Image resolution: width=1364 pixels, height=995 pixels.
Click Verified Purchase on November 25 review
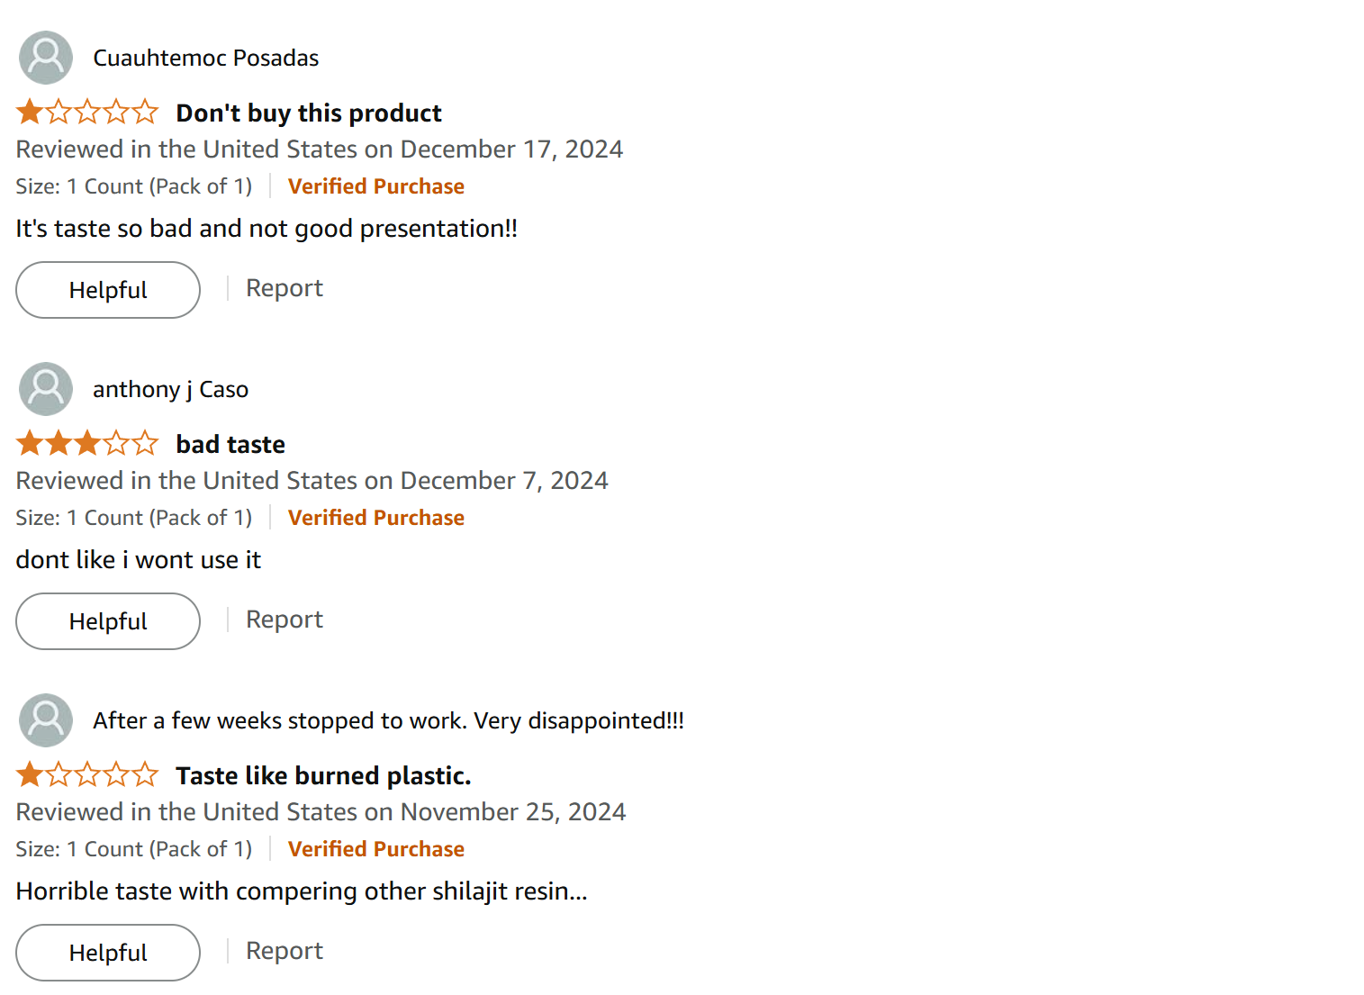coord(376,849)
